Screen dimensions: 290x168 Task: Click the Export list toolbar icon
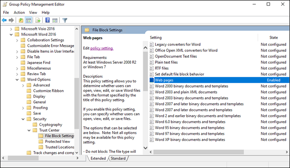pyautogui.click(x=38, y=20)
